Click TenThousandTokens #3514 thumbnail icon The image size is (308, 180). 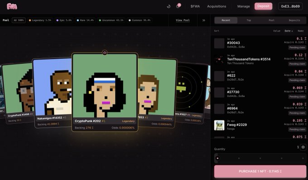[x=219, y=60]
